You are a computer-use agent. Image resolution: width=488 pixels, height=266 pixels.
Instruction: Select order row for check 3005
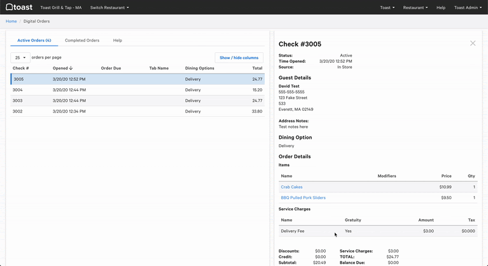pos(138,79)
